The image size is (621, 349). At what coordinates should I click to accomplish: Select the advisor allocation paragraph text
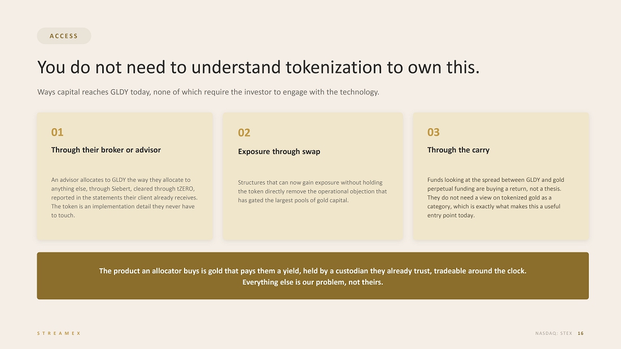pyautogui.click(x=124, y=197)
